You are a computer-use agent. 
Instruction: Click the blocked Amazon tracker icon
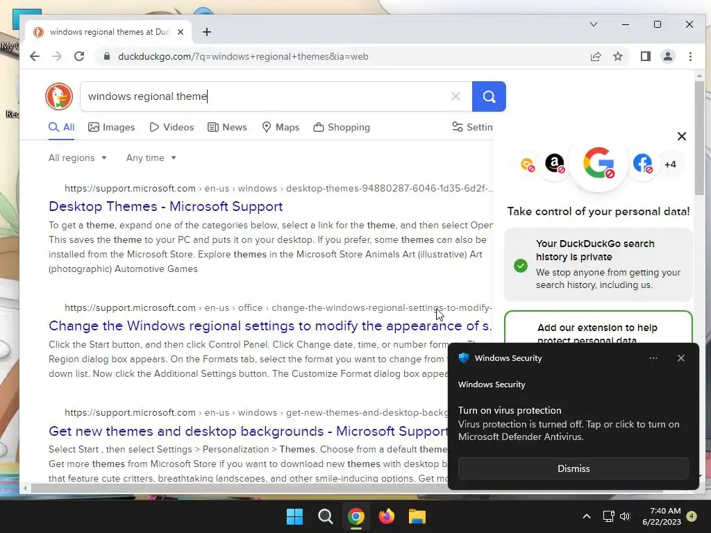coord(555,164)
